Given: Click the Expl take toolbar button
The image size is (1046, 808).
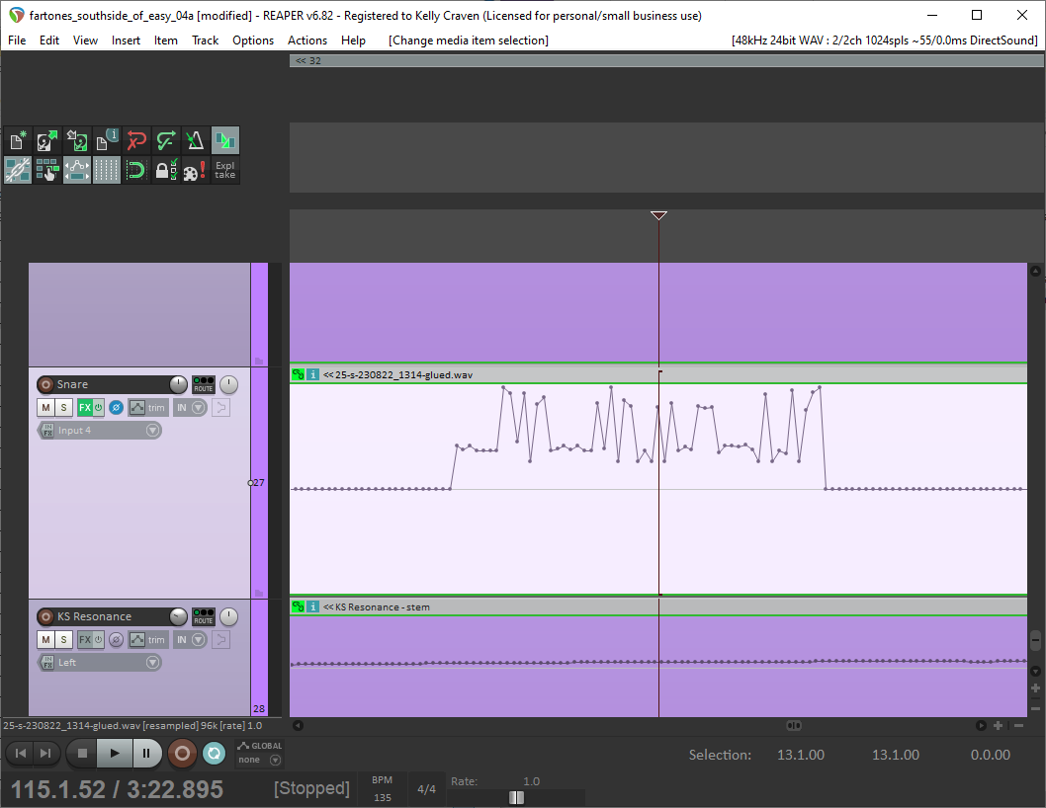Looking at the screenshot, I should (224, 170).
